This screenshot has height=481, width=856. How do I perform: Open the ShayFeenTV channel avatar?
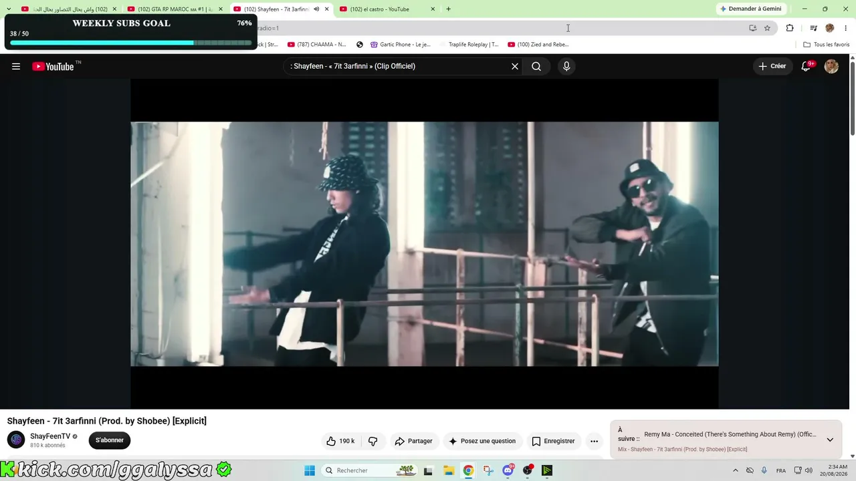pyautogui.click(x=16, y=440)
